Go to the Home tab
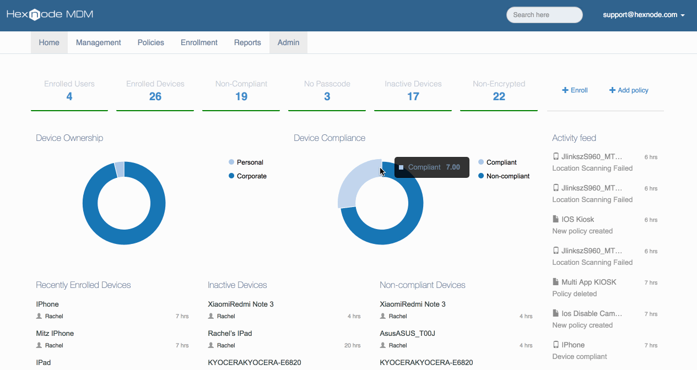697x370 pixels. (x=49, y=42)
